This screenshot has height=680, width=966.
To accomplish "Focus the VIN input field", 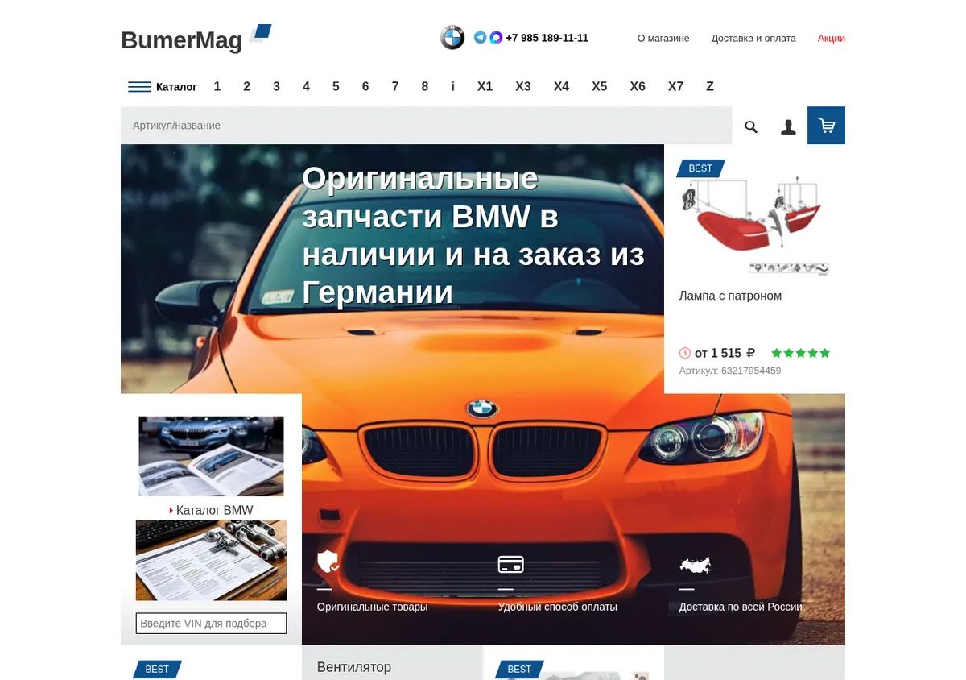I will [x=211, y=624].
